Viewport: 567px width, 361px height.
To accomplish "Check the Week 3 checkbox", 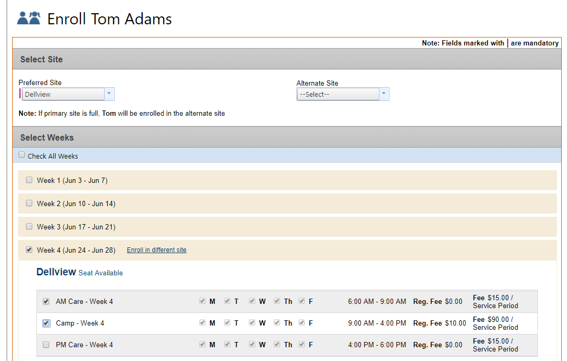I will (29, 226).
